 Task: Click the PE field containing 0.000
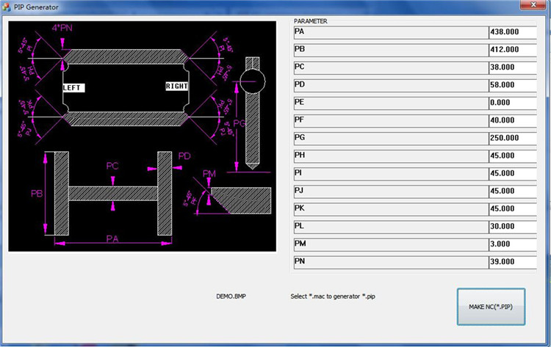pyautogui.click(x=512, y=103)
